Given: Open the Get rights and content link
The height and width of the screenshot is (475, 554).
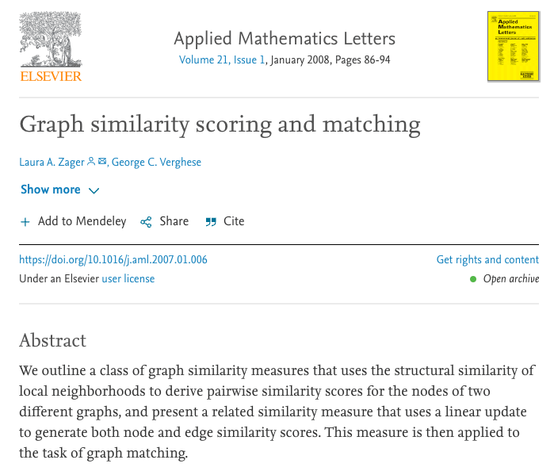Looking at the screenshot, I should coord(487,259).
